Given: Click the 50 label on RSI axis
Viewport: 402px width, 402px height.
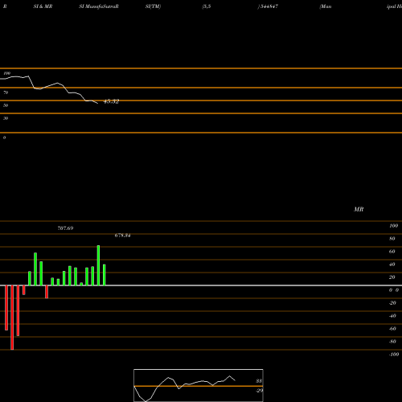Looking at the screenshot, I should [6, 105].
